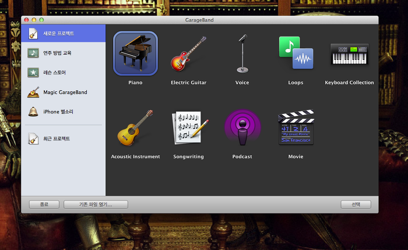Click the 새로운 프로젝트 sidebar icon

click(x=33, y=33)
